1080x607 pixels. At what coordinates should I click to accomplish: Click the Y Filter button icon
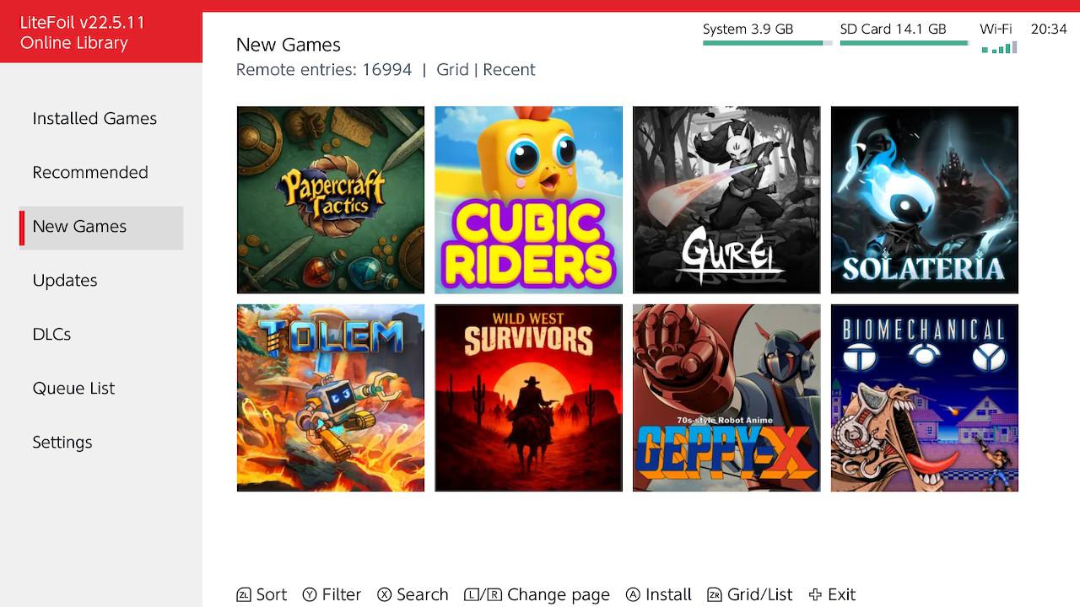click(310, 594)
